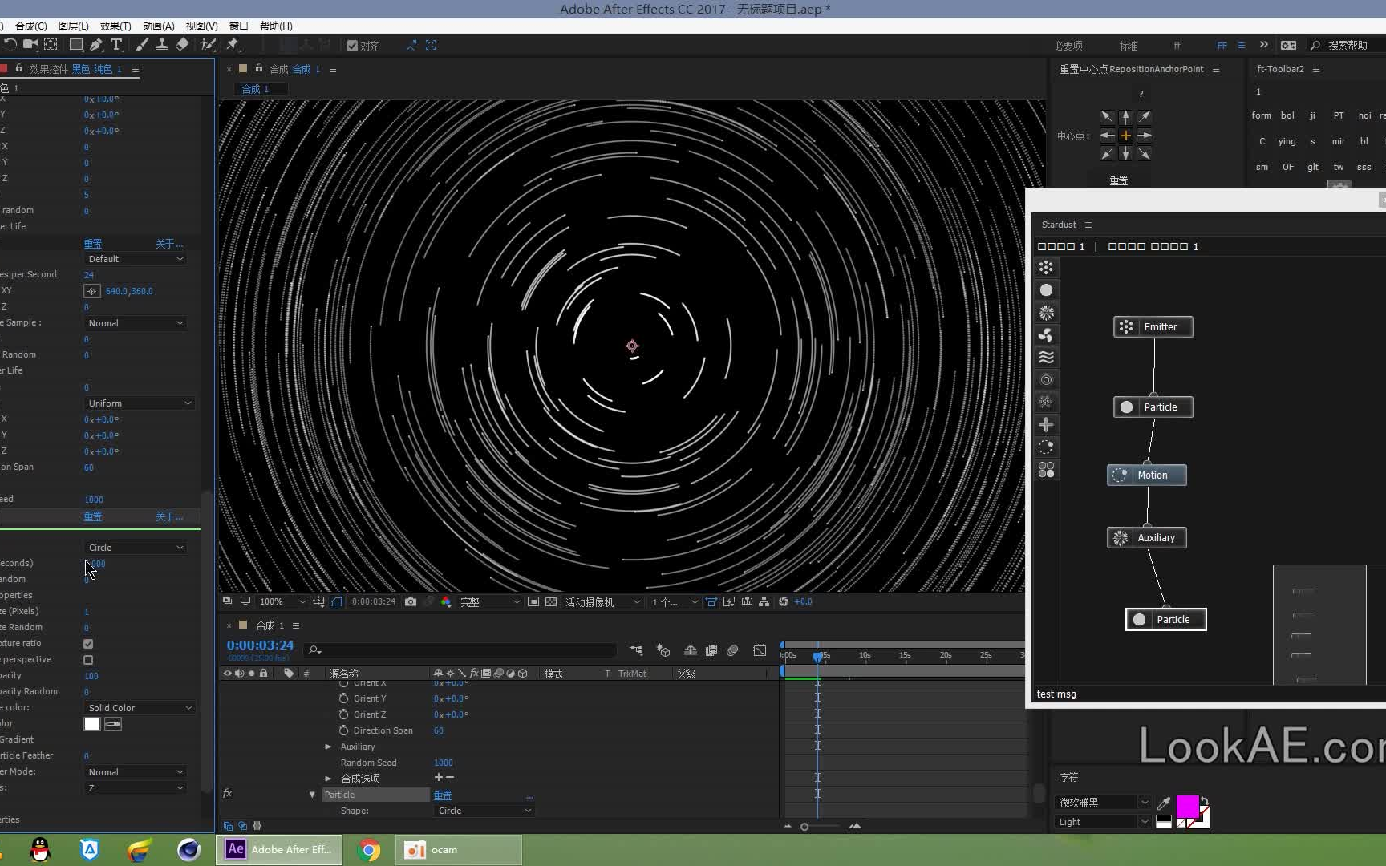Click the Emitter node in Stardust
The image size is (1386, 866).
(1153, 327)
